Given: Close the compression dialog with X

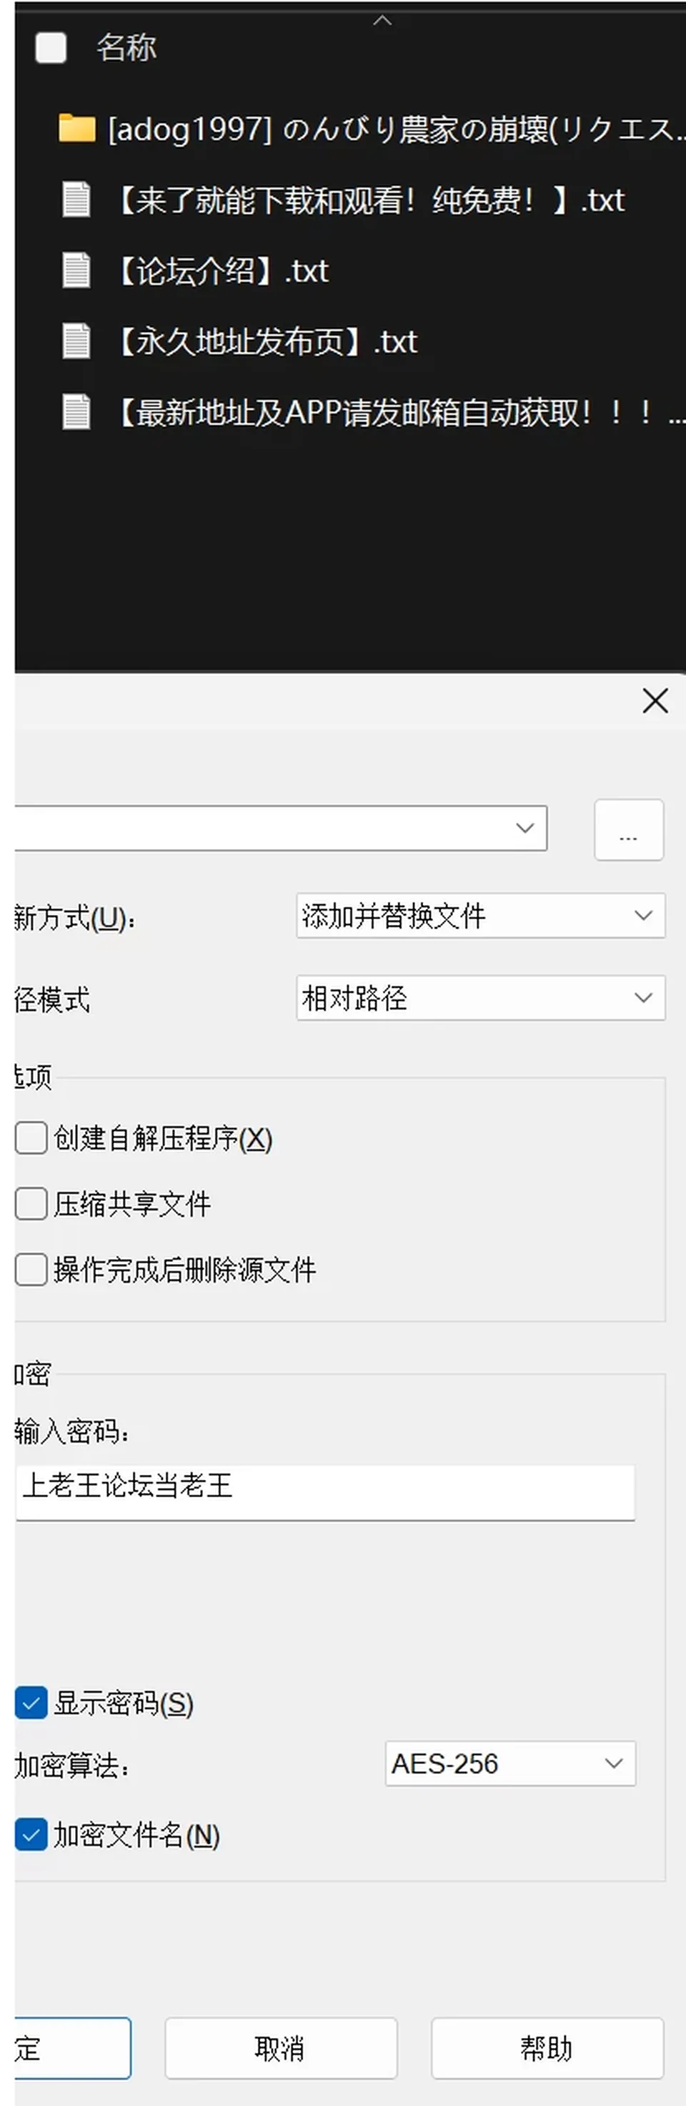Looking at the screenshot, I should 655,700.
